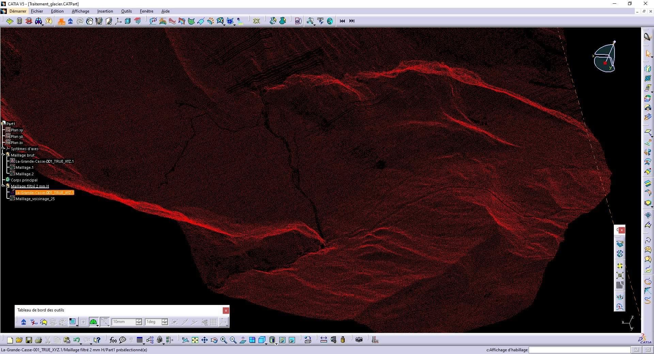Toggle the green protractor mode button

[x=93, y=322]
